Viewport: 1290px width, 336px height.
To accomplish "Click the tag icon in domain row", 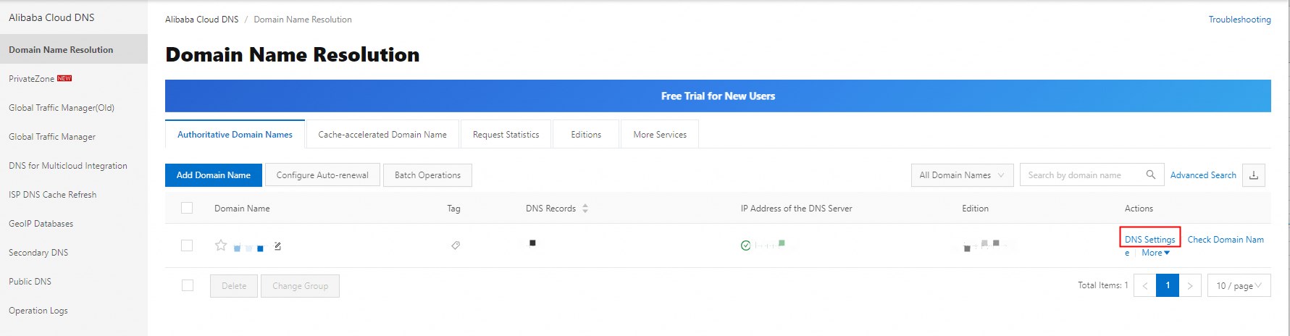I will point(456,245).
